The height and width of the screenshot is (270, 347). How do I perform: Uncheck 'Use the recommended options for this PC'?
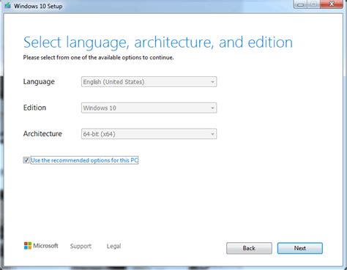point(26,160)
